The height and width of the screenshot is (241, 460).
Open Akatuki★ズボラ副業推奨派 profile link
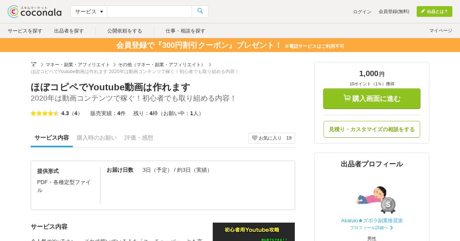point(372,221)
